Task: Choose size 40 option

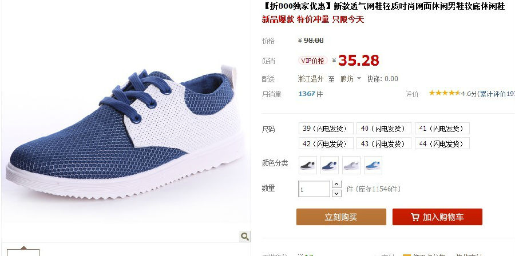Action: pos(383,129)
